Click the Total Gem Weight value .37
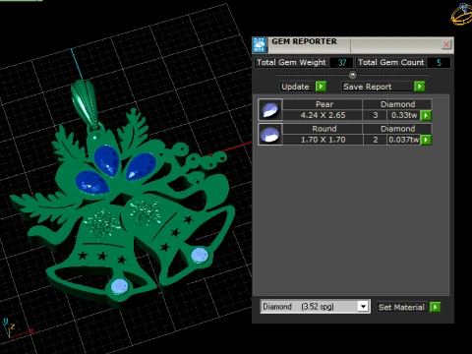Screen dimensions: 472x354 [341, 63]
